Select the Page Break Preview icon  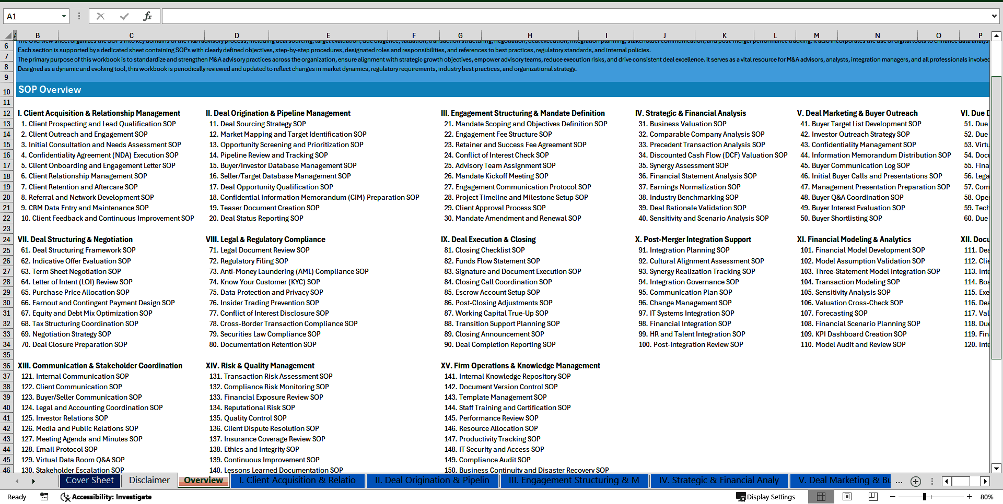[873, 497]
